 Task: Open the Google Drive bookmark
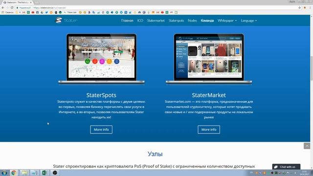42,12
